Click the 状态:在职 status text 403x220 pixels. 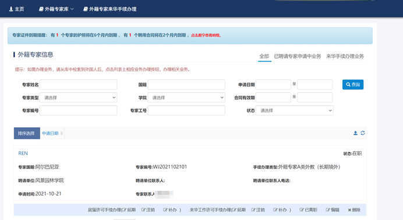point(352,153)
